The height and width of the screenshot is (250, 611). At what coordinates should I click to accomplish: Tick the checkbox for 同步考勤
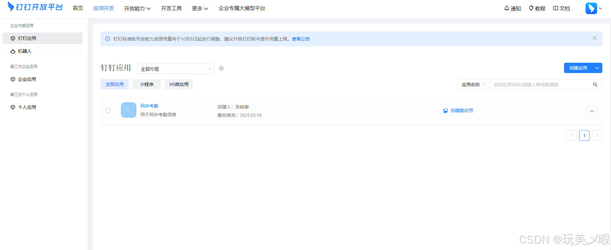point(108,111)
